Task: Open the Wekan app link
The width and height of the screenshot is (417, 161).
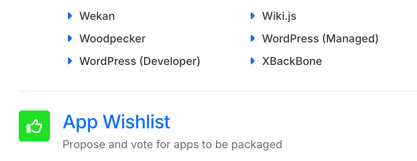Action: coord(97,16)
